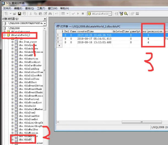Click the Find binoculars icon
168x145 pixels.
(x=50, y=14)
